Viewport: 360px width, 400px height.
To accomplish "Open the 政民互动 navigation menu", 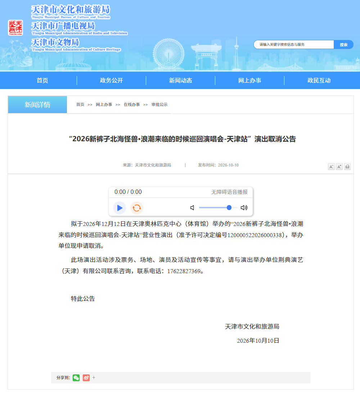I will pos(319,81).
